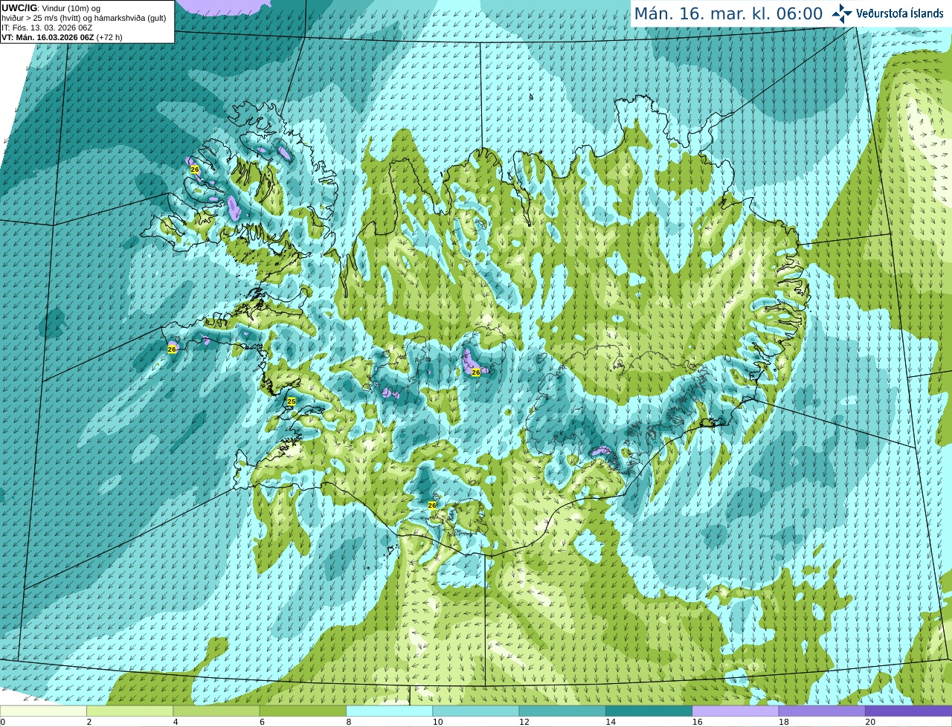This screenshot has width=952, height=727.
Task: Click the above 20 m/s violet swatch
Action: pos(909,711)
